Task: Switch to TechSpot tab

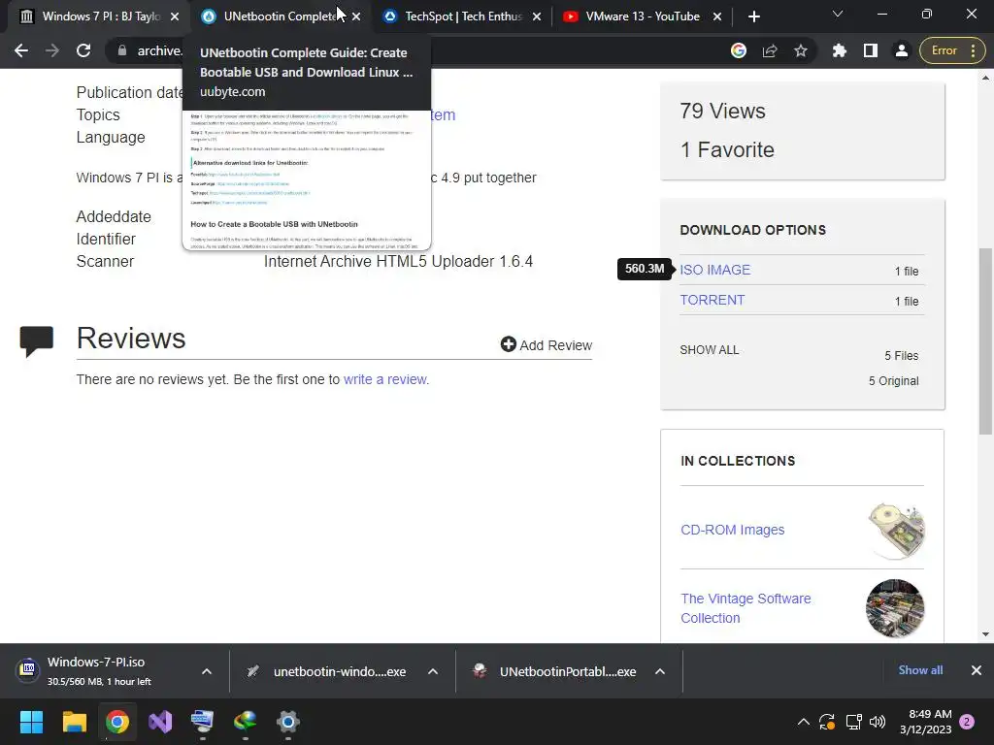Action: pyautogui.click(x=459, y=16)
